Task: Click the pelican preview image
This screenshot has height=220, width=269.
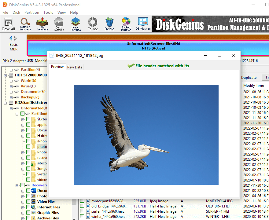Action: pos(146,135)
